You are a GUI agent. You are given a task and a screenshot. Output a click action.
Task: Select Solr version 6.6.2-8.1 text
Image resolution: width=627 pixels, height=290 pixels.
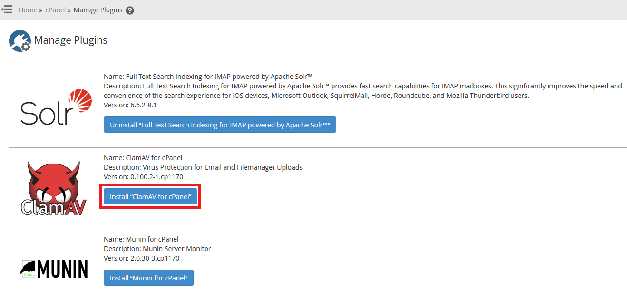130,105
